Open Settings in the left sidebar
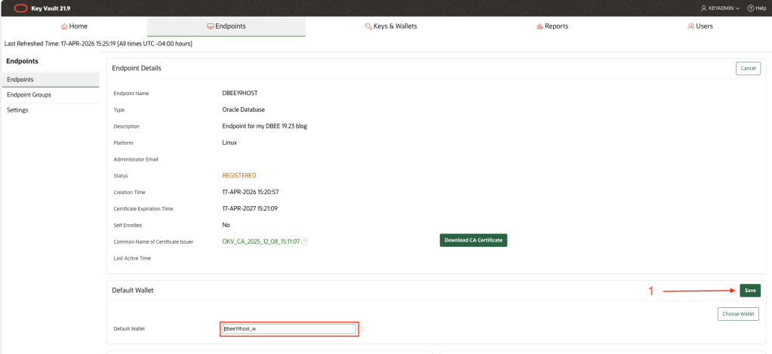The image size is (772, 354). (x=17, y=110)
